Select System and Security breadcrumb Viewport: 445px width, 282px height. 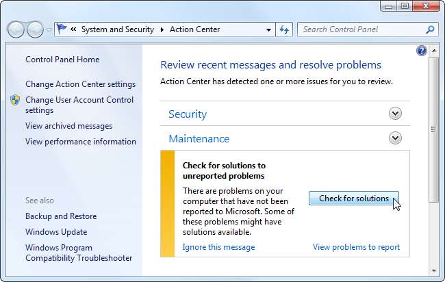point(118,29)
